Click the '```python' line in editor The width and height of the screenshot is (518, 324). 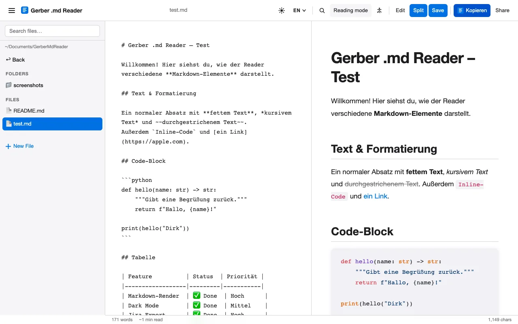pos(137,180)
